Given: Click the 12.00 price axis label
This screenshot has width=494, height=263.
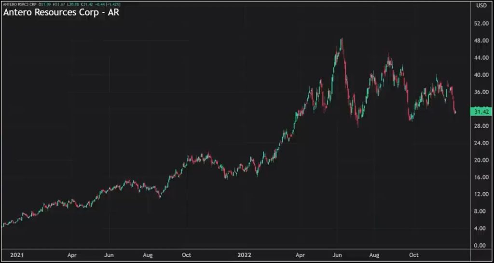Looking at the screenshot, I should (x=481, y=194).
